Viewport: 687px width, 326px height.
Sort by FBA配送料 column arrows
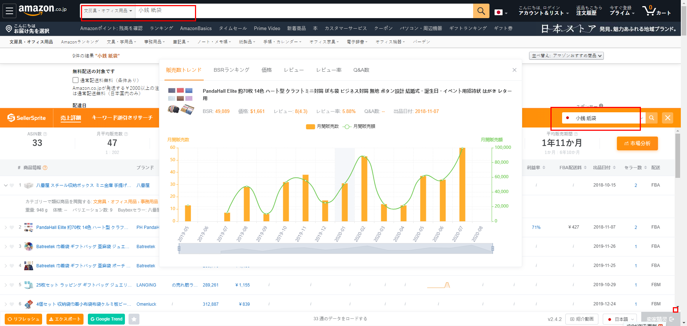(x=585, y=168)
